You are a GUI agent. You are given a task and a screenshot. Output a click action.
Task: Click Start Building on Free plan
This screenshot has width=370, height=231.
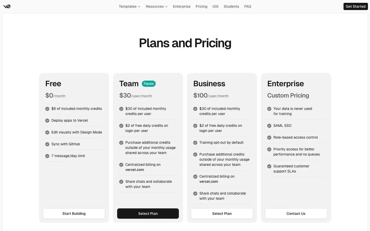pyautogui.click(x=74, y=214)
